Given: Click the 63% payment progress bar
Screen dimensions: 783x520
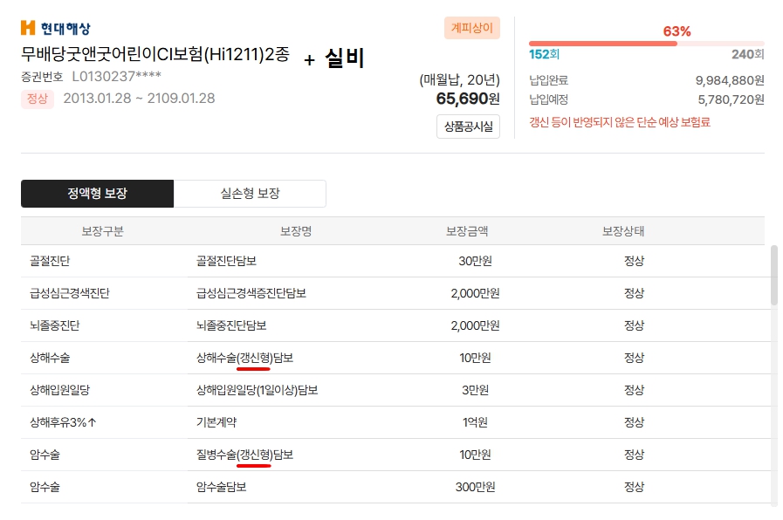Looking at the screenshot, I should tap(646, 44).
